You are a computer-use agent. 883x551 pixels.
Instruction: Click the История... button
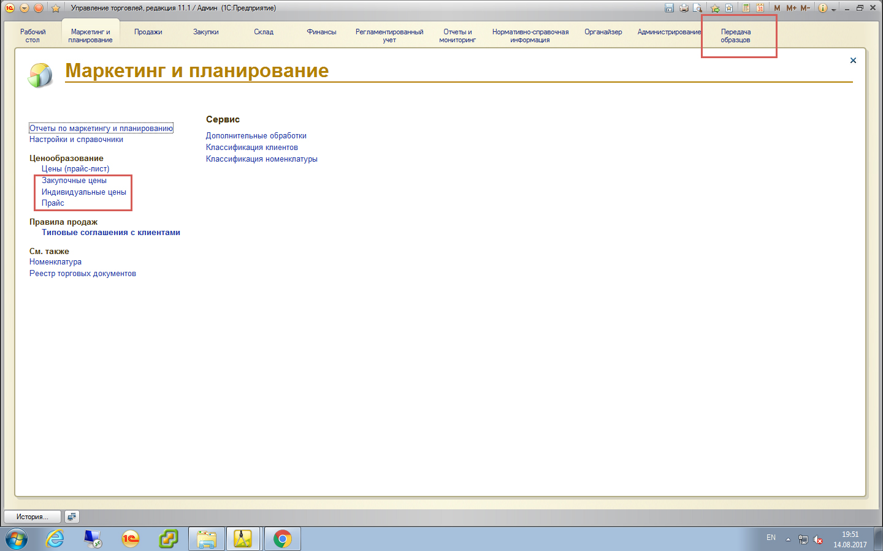click(x=32, y=517)
